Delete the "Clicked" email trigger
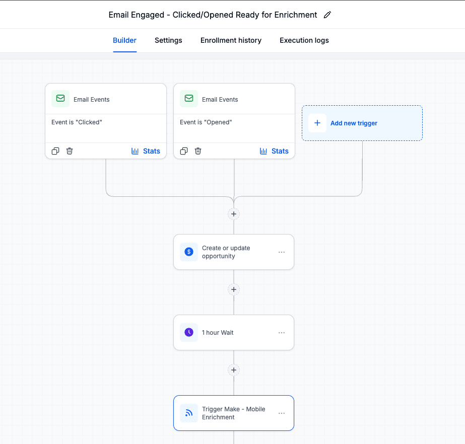Screen dimensions: 465x444 point(70,151)
